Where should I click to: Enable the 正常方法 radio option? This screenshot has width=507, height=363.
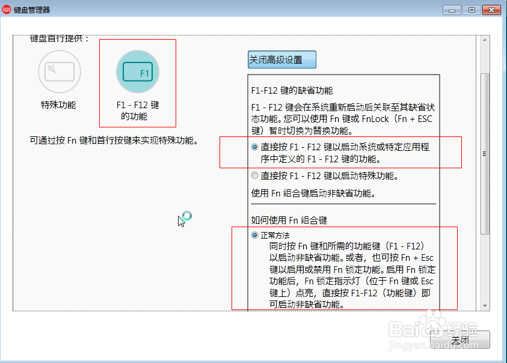coord(255,235)
